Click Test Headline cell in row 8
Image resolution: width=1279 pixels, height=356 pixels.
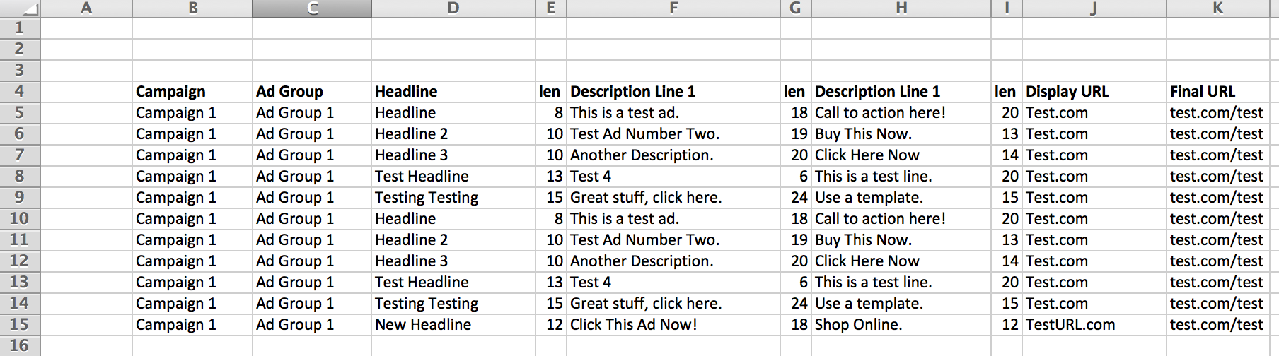coord(453,176)
